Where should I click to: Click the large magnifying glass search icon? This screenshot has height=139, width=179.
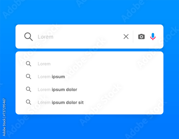click(x=29, y=37)
